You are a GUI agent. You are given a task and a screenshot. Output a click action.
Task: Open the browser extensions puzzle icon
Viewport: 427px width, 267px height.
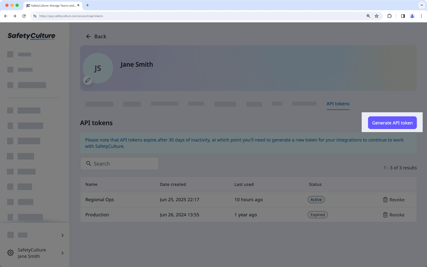(389, 16)
